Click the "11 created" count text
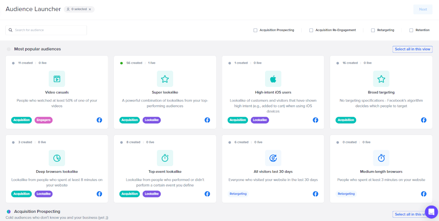 [x=26, y=63]
